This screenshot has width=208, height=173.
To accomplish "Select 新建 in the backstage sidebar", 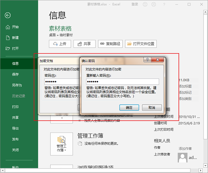I will [x=12, y=38].
